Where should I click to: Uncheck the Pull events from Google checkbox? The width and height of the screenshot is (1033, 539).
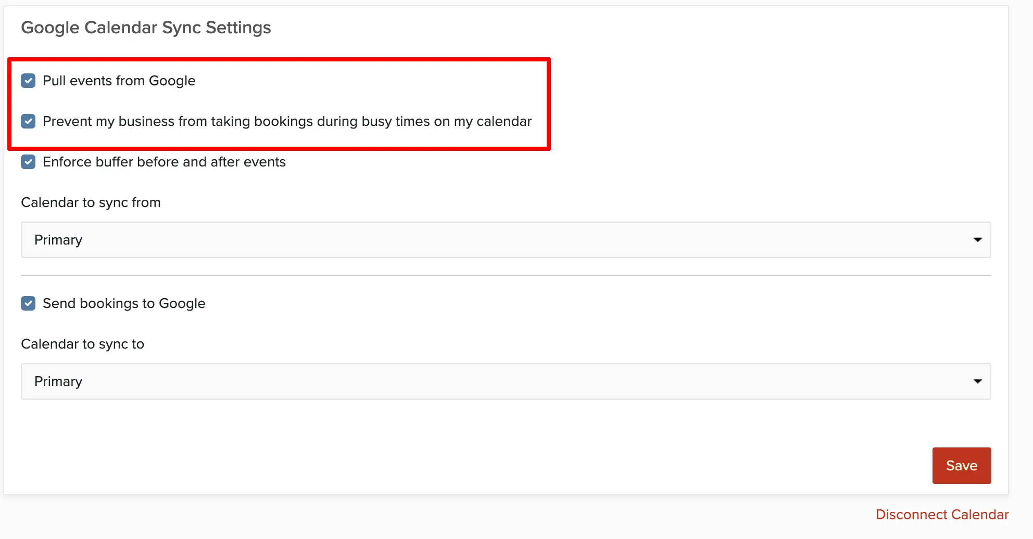[28, 81]
